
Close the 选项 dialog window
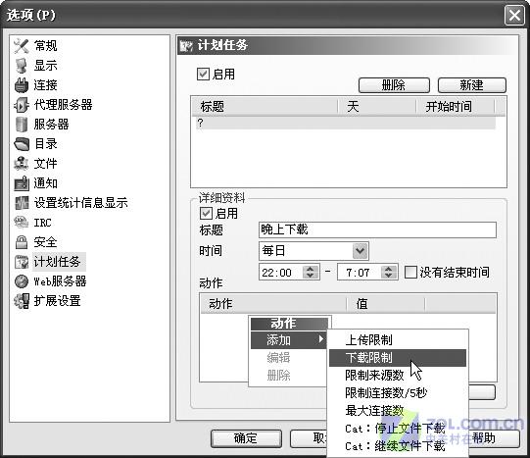(514, 16)
